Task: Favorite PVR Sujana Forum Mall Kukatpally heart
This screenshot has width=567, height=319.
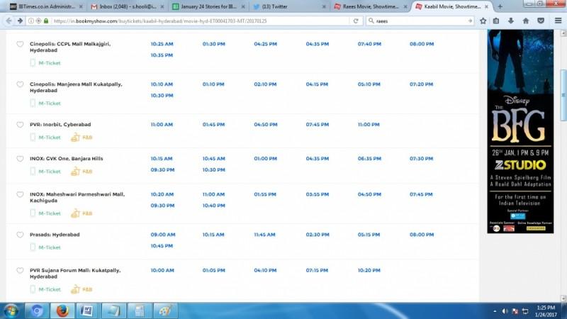Action: (x=20, y=271)
